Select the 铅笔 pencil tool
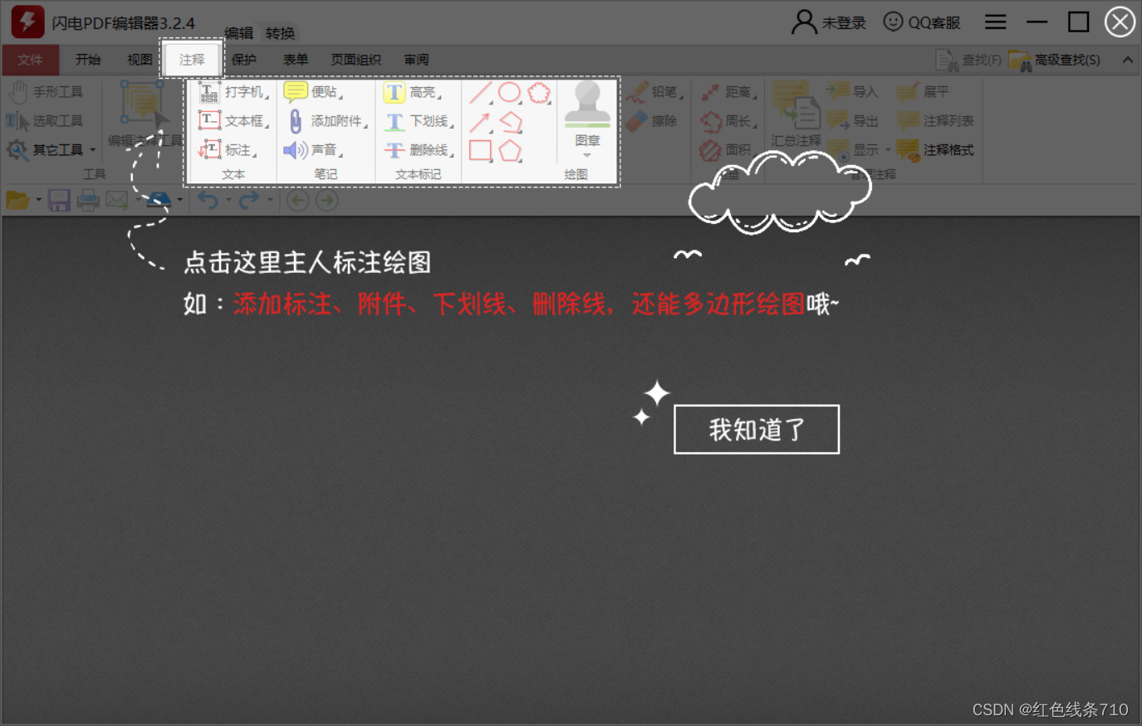Screen dimensions: 1142x726 tap(655, 91)
